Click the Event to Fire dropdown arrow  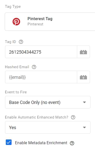[84, 102]
